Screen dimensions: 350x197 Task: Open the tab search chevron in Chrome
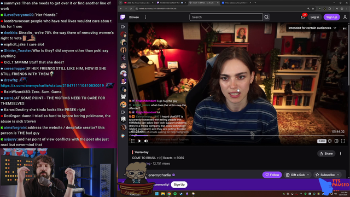pyautogui.click(x=120, y=3)
